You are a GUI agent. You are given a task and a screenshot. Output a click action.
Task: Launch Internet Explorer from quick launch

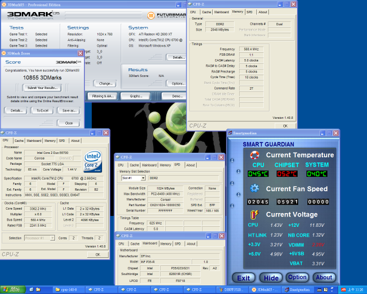click(32, 290)
